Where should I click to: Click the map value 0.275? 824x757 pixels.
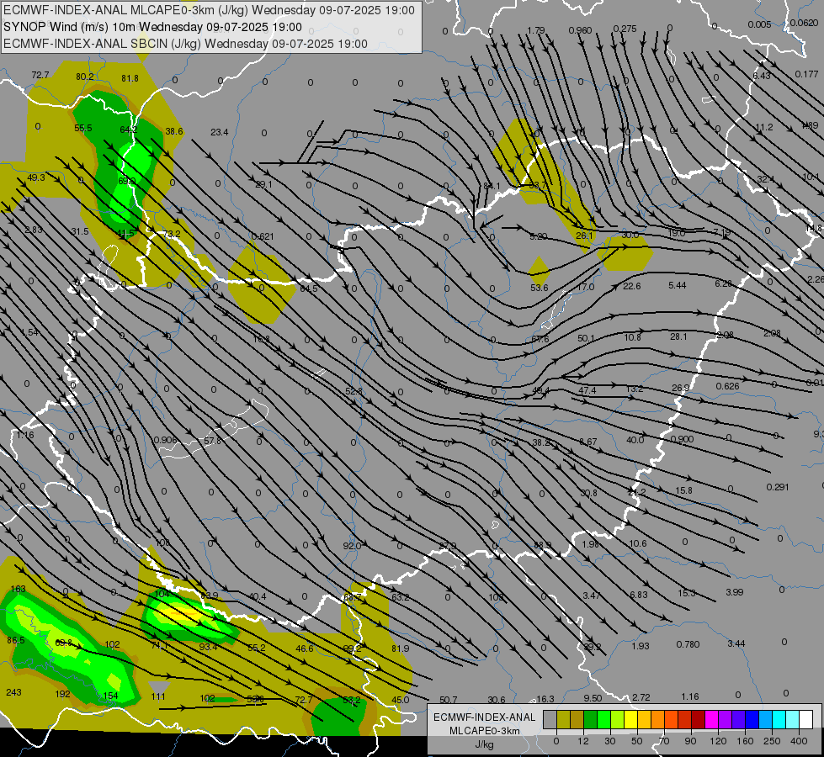[625, 29]
